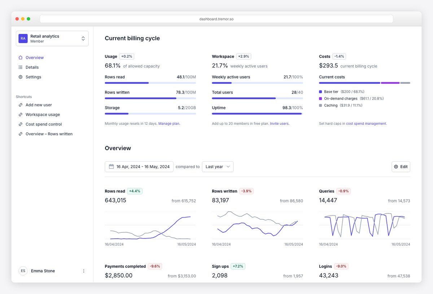Open the Workspace usage shortcut

tap(43, 115)
